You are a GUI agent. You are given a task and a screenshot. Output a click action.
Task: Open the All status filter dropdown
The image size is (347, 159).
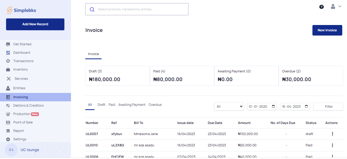229,107
